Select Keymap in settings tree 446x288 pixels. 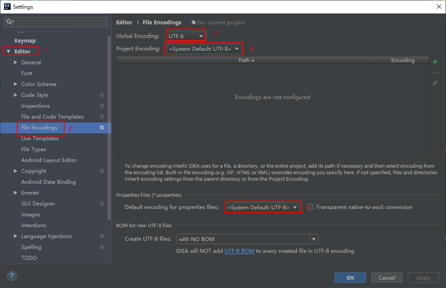tap(25, 41)
